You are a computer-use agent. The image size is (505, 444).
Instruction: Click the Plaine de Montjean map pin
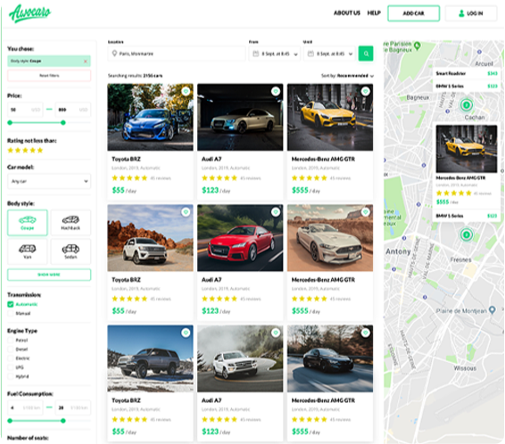pyautogui.click(x=492, y=310)
